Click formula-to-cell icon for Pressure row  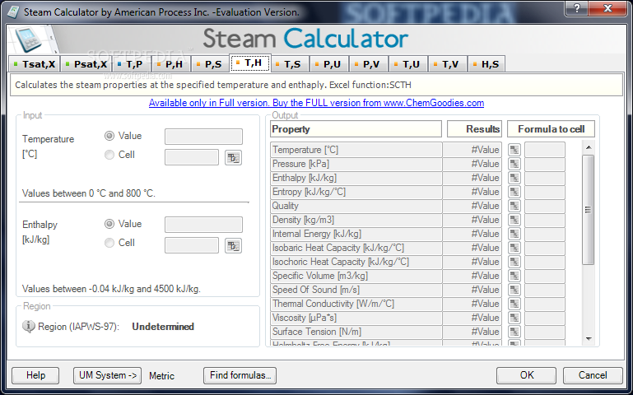point(514,164)
